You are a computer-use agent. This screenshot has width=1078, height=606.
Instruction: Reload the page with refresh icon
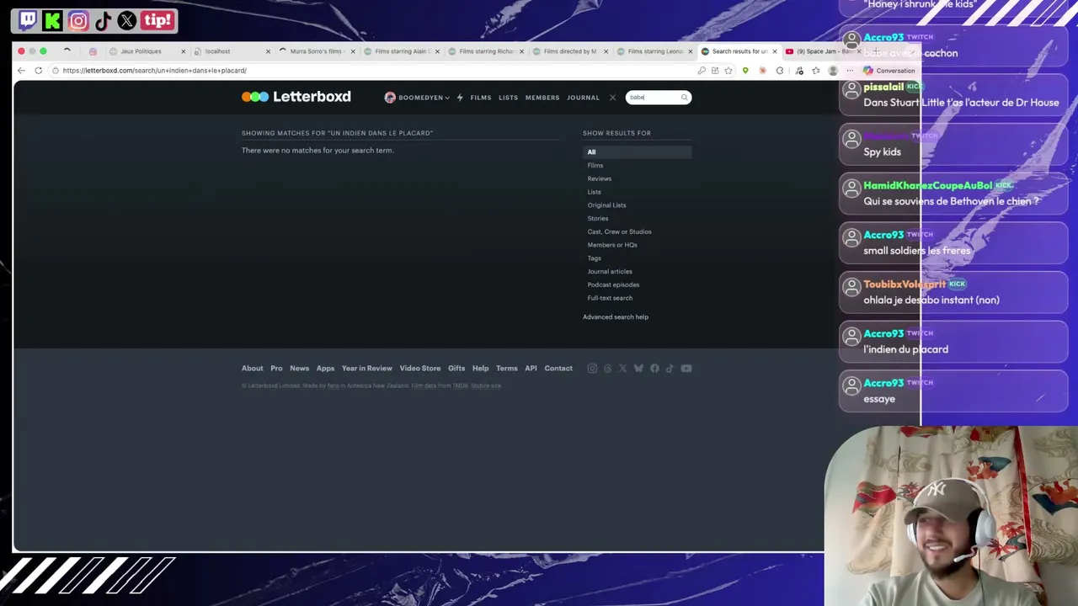coord(39,71)
